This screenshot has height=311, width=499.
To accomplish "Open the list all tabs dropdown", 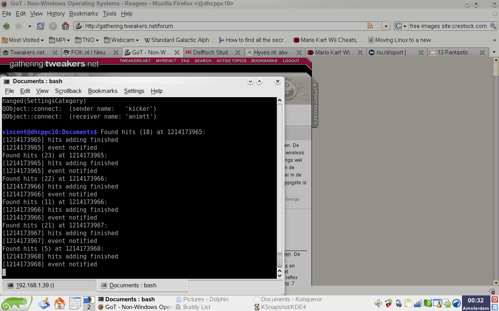I will [x=494, y=52].
